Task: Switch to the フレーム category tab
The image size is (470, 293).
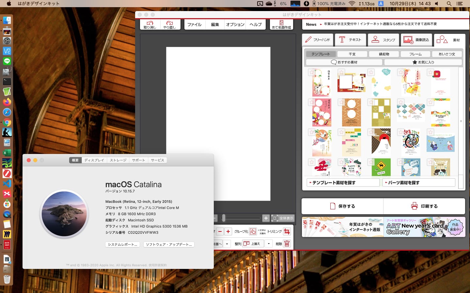Action: (415, 54)
